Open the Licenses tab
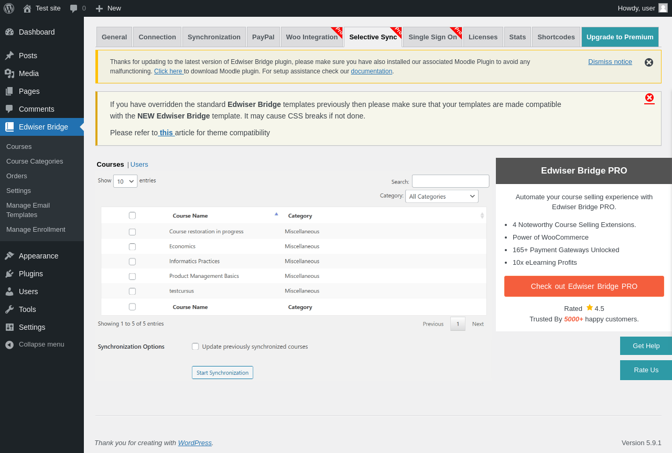This screenshot has height=453, width=672. point(483,37)
